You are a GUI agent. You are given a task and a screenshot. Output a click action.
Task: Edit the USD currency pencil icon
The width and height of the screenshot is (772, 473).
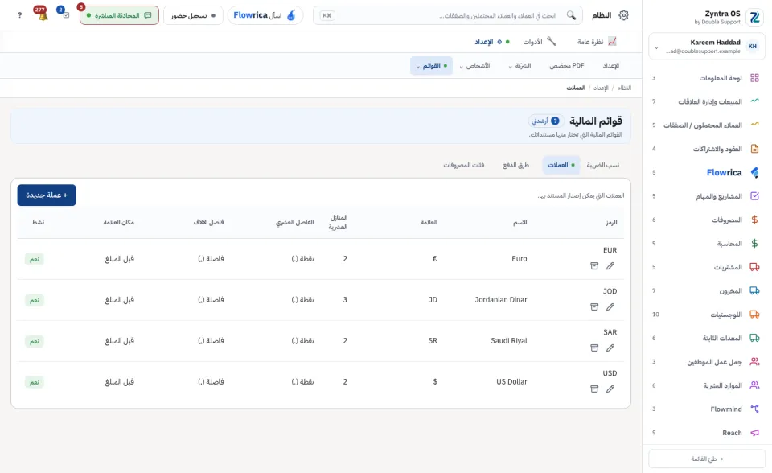(610, 389)
